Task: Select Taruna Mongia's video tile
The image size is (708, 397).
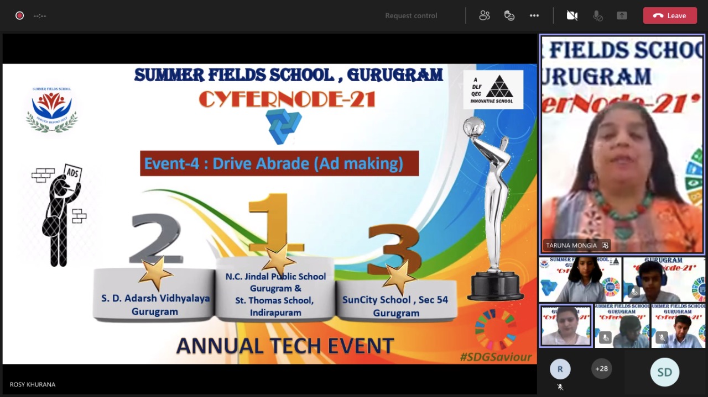Action: pos(622,145)
